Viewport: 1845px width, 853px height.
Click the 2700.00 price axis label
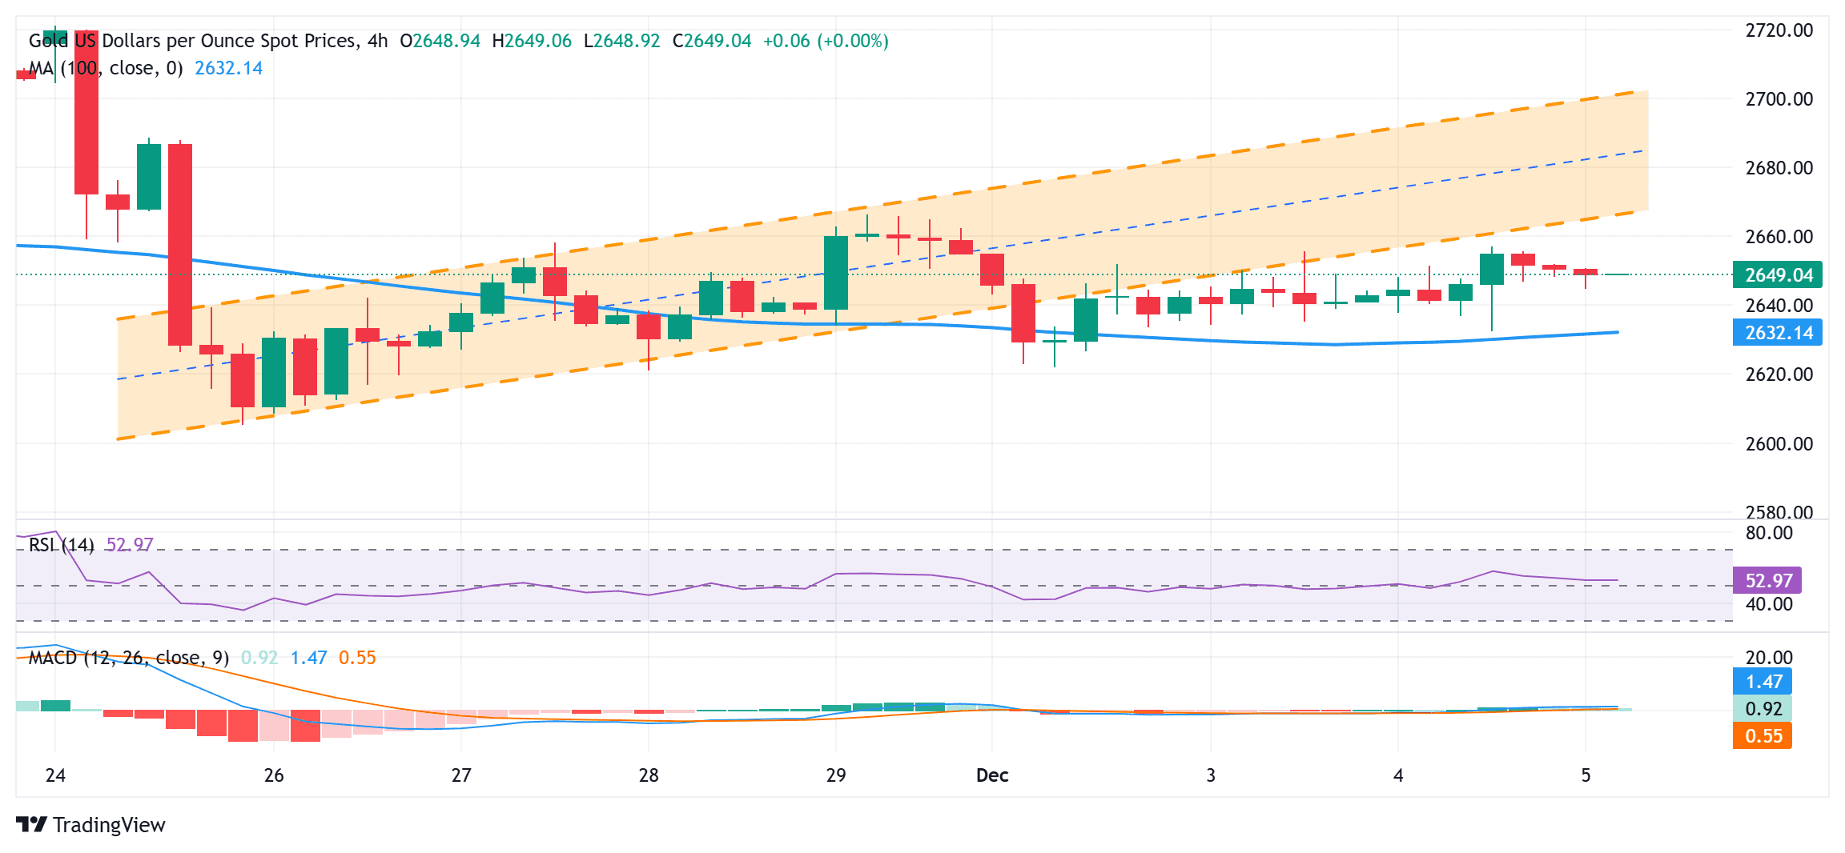coord(1779,99)
